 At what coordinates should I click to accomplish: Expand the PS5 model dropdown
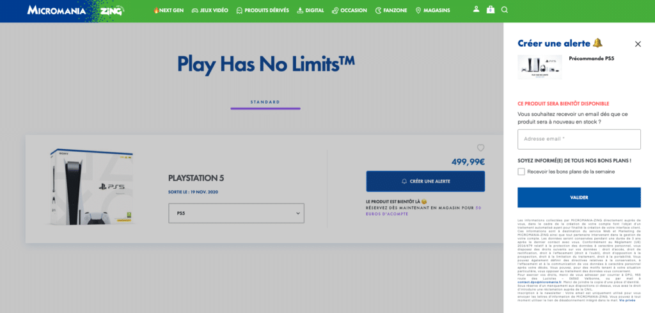coord(236,213)
